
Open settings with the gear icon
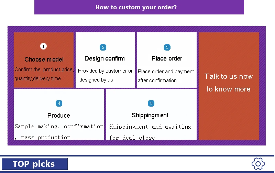[x=258, y=163]
